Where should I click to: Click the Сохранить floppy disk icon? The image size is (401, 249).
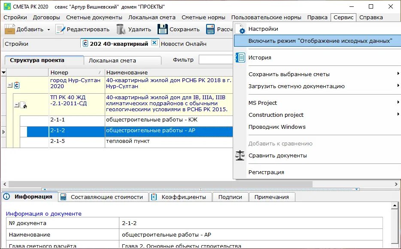162,30
